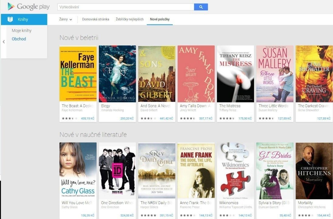
Task: Open the One Direction book cover
Action: click(x=117, y=171)
